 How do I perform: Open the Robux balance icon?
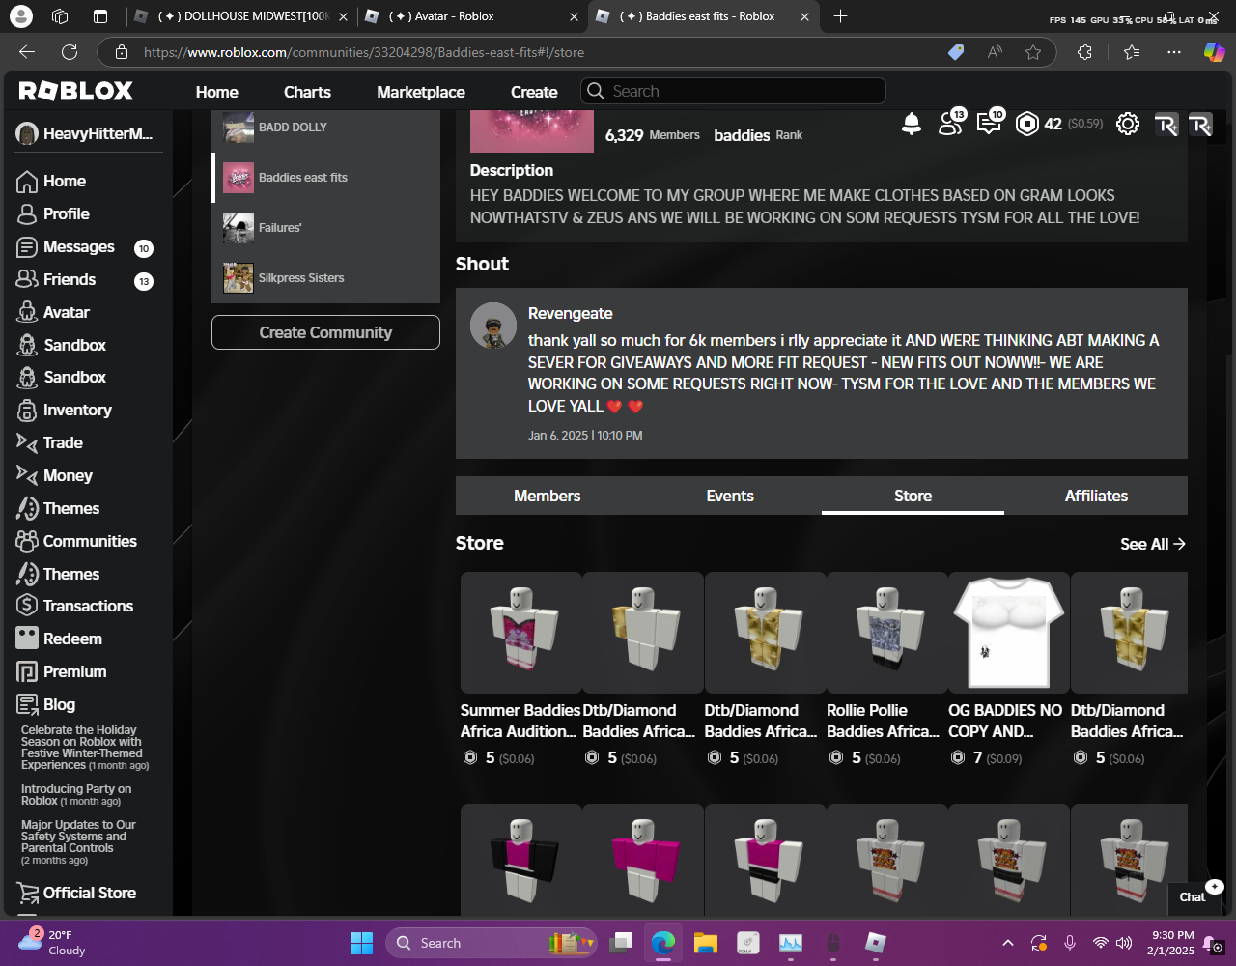click(1027, 124)
